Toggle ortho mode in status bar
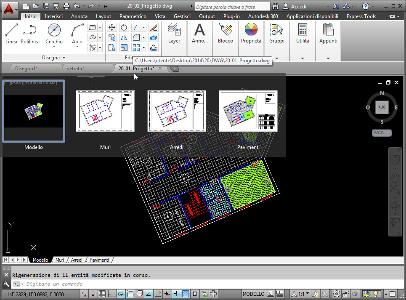 111,294
